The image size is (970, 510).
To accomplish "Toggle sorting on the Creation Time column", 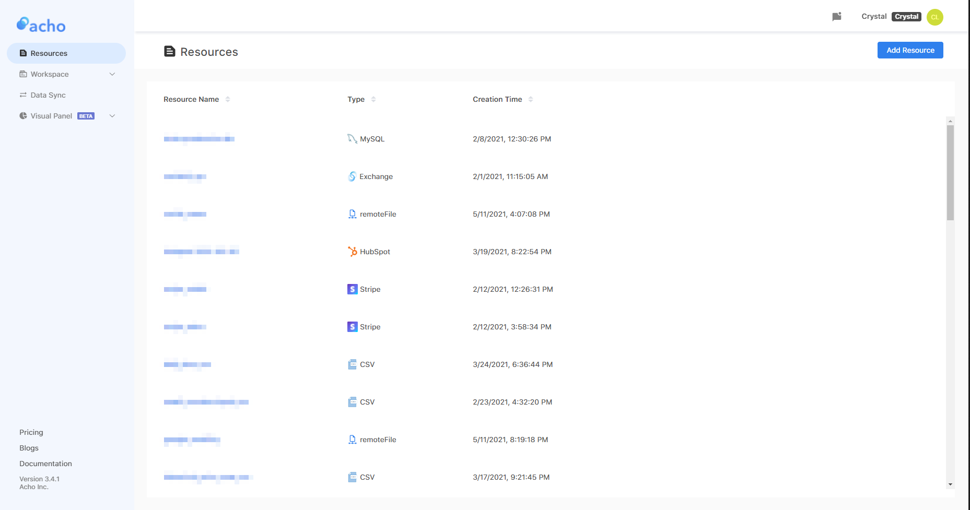I will point(531,99).
